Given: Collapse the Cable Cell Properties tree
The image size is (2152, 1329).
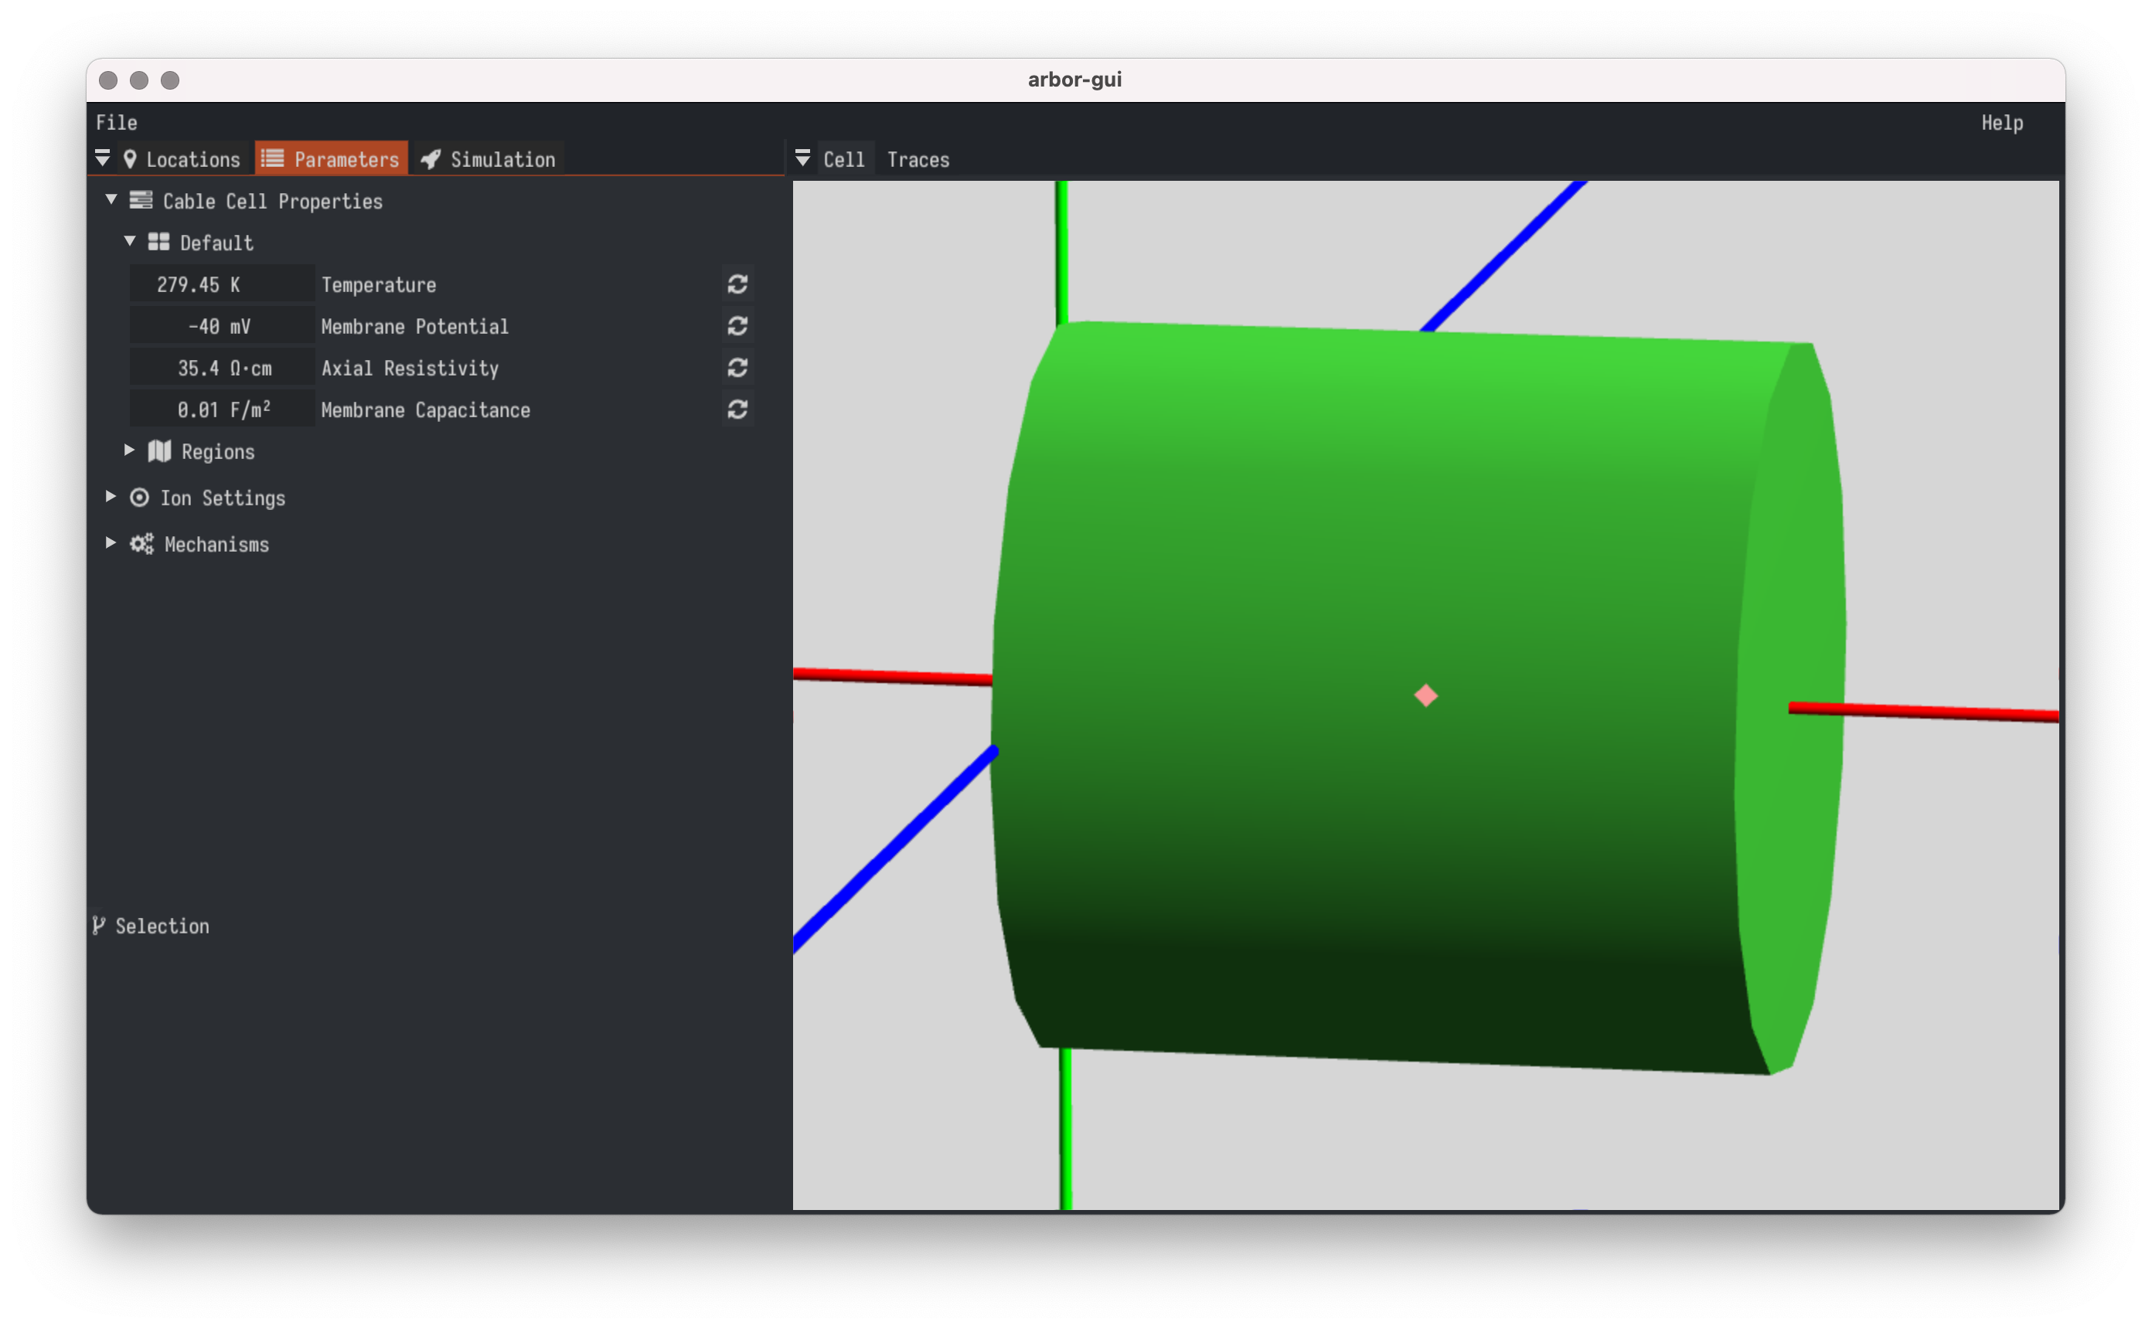Looking at the screenshot, I should tap(111, 200).
